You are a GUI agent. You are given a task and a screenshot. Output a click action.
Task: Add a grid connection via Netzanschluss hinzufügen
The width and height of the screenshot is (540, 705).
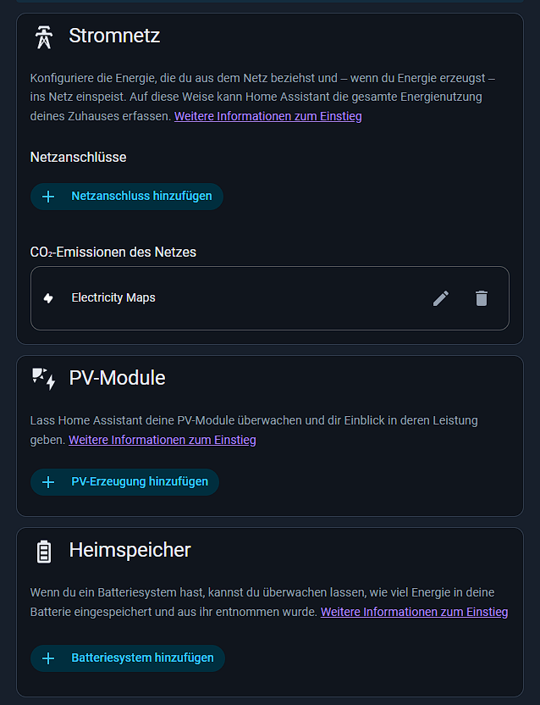(x=127, y=197)
